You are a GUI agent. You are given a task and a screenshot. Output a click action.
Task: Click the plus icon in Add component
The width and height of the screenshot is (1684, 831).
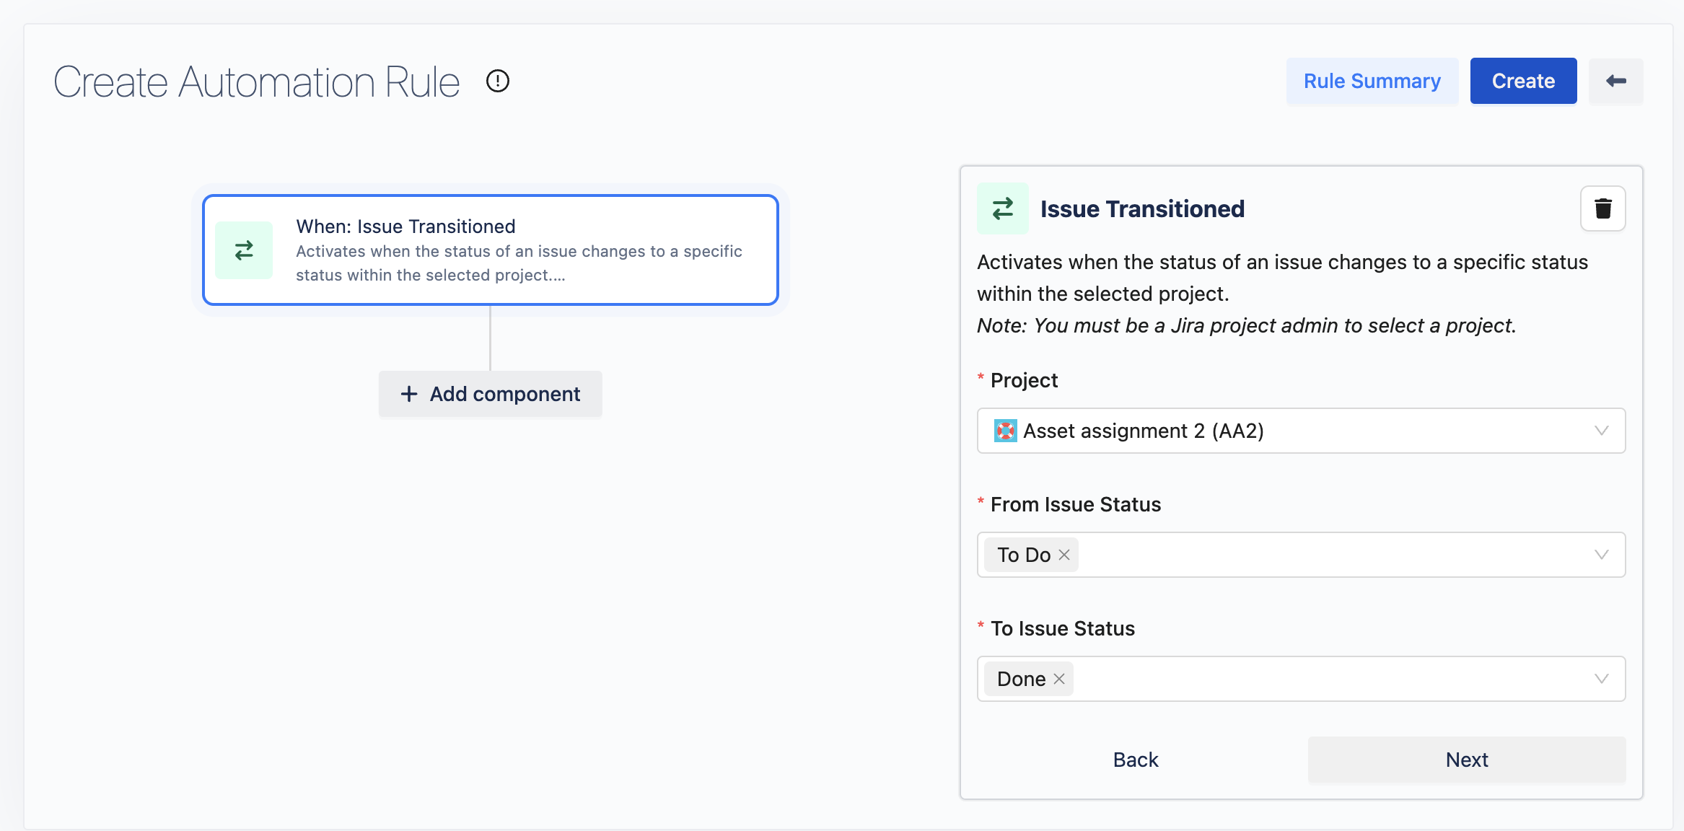point(409,394)
